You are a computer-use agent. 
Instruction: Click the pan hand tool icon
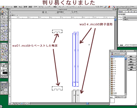point(2,11)
